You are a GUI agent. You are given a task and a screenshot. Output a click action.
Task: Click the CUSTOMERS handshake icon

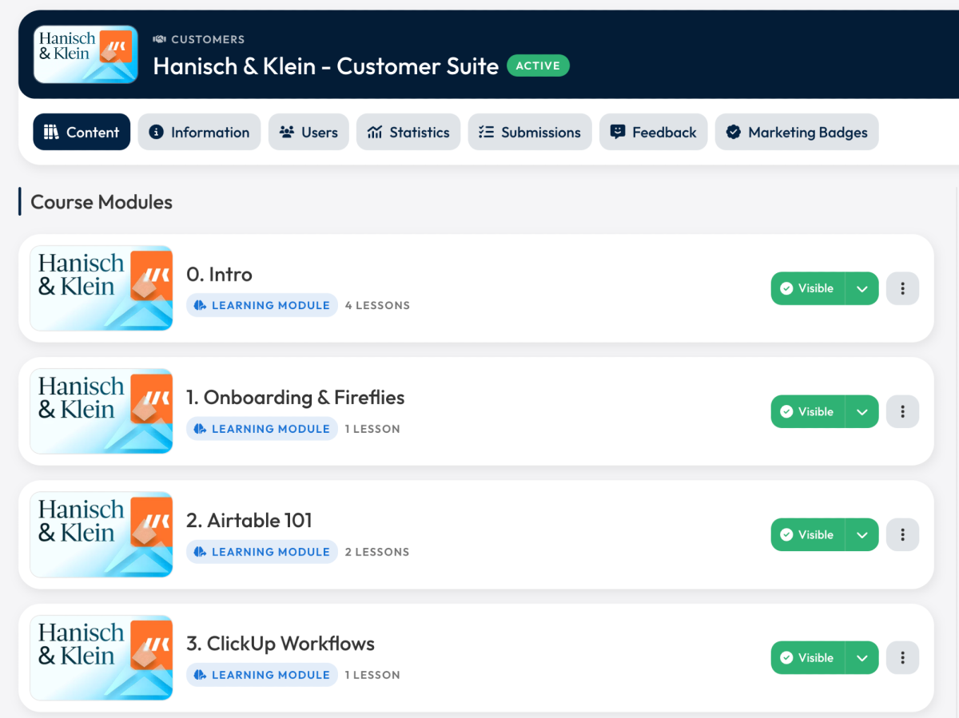pyautogui.click(x=159, y=39)
